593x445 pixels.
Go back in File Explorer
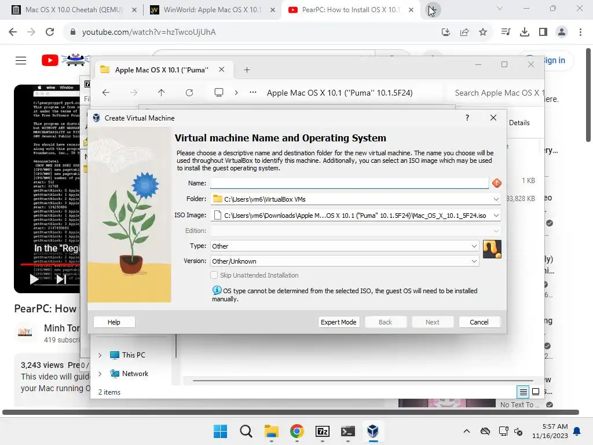(106, 93)
